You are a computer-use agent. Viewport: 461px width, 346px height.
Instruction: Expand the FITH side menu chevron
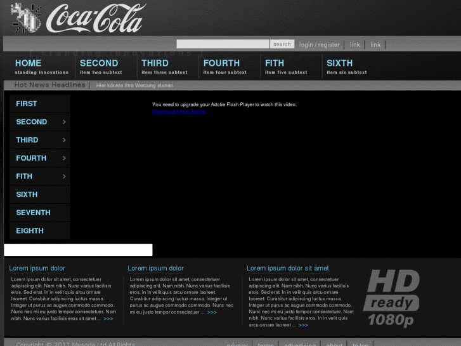pos(64,176)
